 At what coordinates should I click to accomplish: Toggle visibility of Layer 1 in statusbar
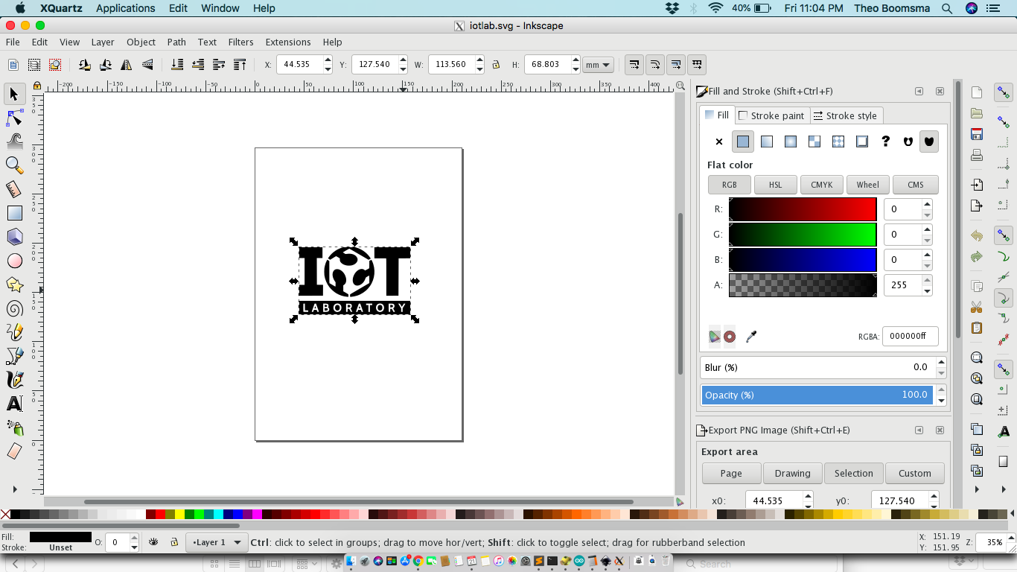(x=153, y=542)
